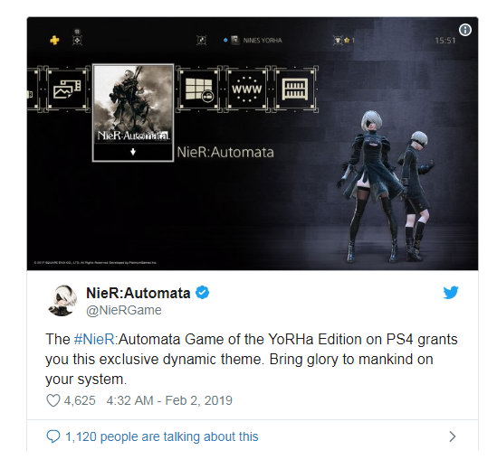Open the NieR:Automata profile avatar
Screen dimensions: 497x469
pyautogui.click(x=62, y=301)
